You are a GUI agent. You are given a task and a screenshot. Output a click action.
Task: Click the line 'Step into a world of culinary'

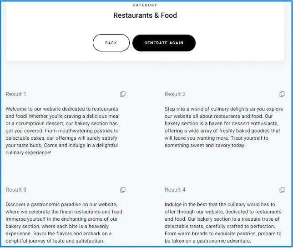tap(224, 109)
